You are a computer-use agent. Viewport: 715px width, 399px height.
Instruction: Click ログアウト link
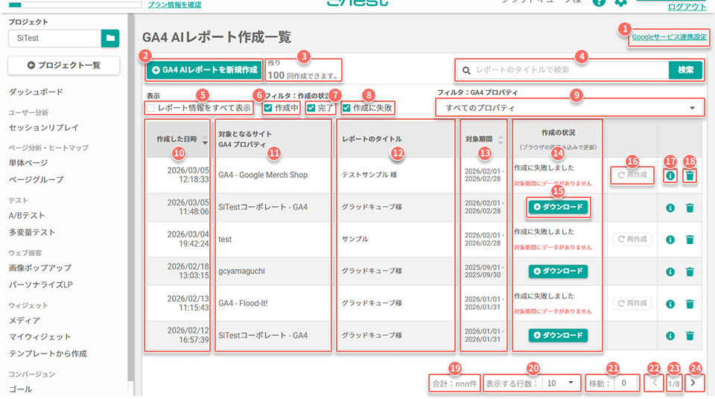click(687, 7)
